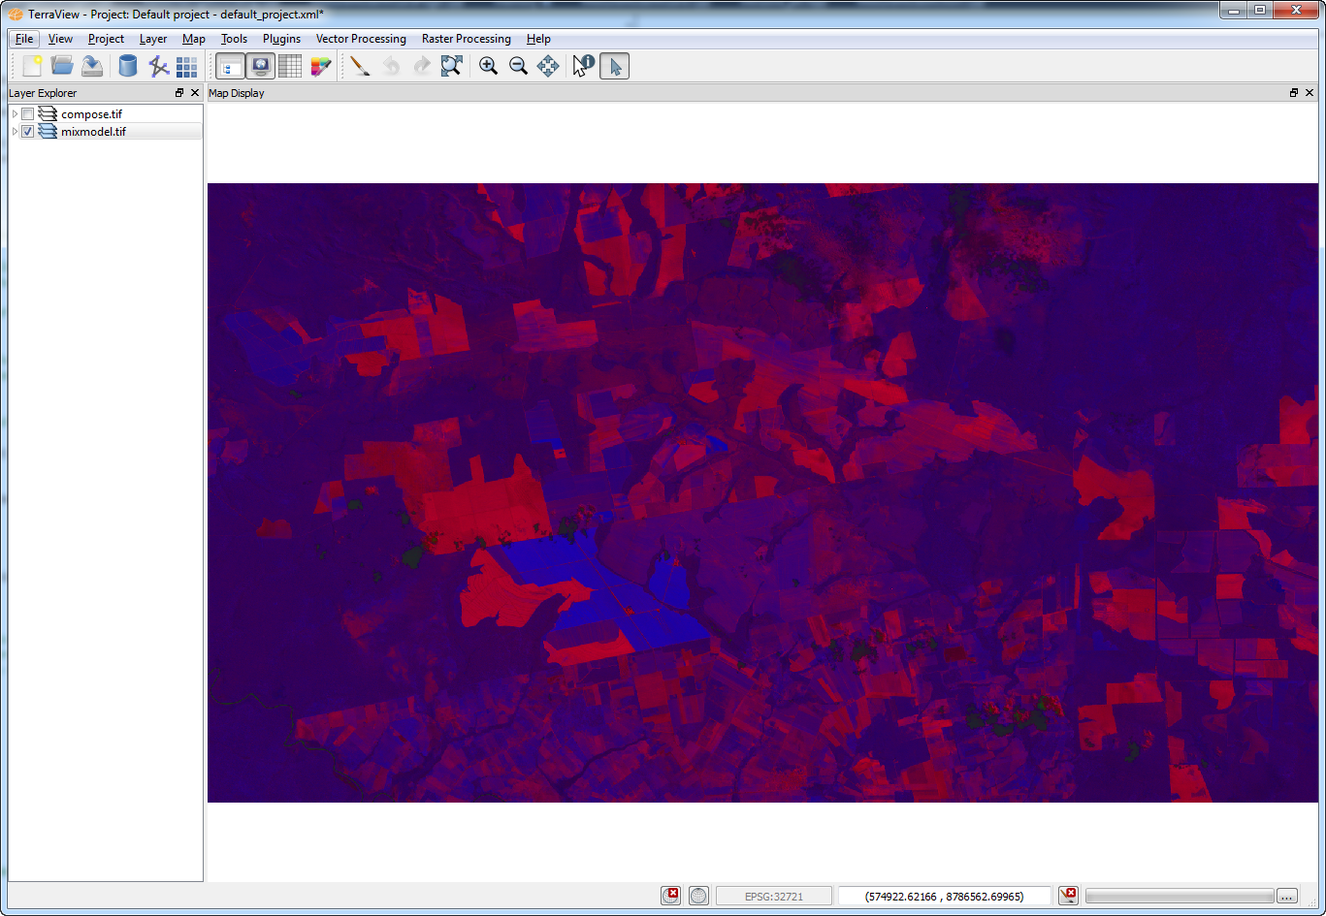Click the Next Extent redo arrow
This screenshot has width=1326, height=916.
(421, 66)
